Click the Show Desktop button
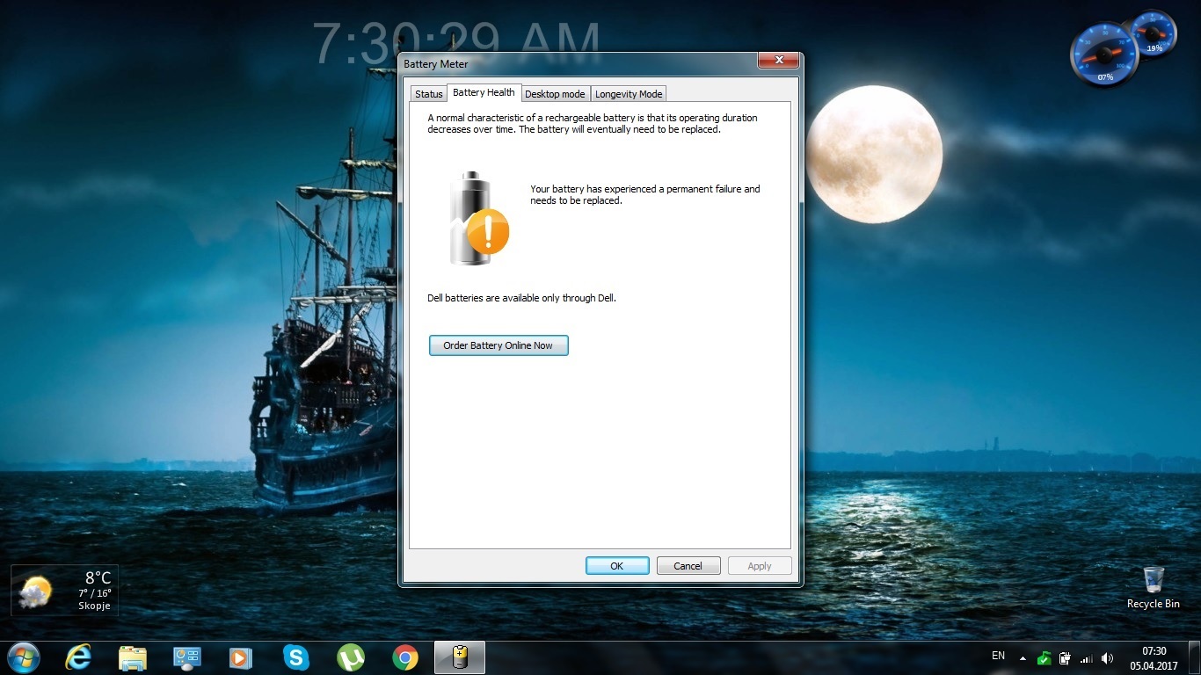The height and width of the screenshot is (675, 1201). [1195, 658]
